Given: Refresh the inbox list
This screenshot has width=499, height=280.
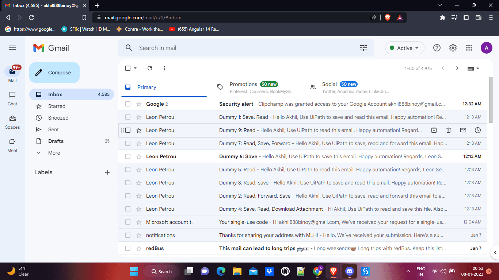Looking at the screenshot, I should pos(150,68).
